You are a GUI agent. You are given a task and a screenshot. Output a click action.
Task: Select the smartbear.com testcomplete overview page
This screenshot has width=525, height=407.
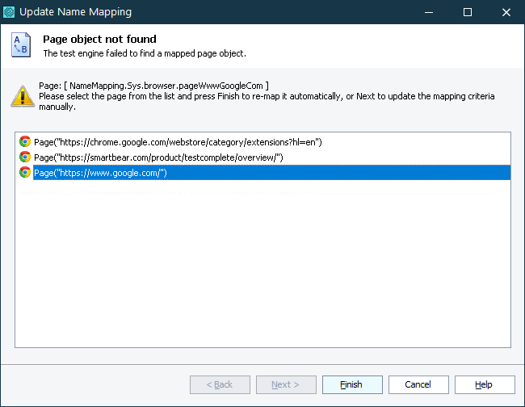point(158,157)
